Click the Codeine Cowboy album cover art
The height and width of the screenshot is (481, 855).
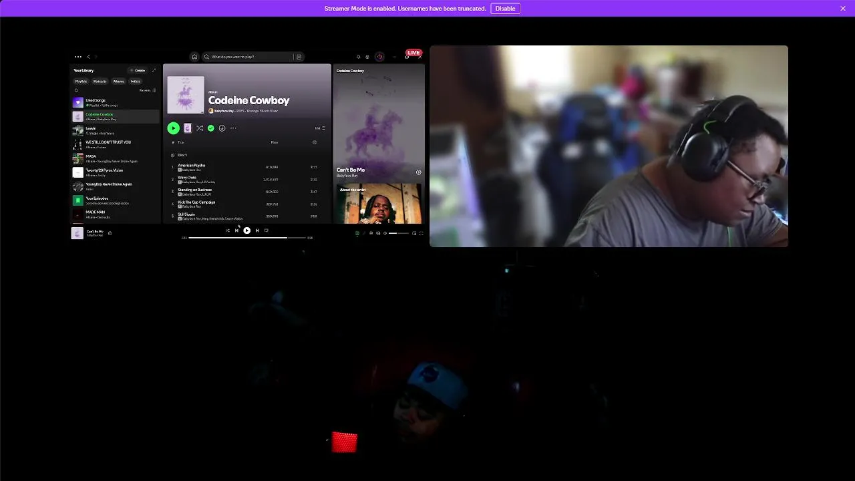click(186, 95)
